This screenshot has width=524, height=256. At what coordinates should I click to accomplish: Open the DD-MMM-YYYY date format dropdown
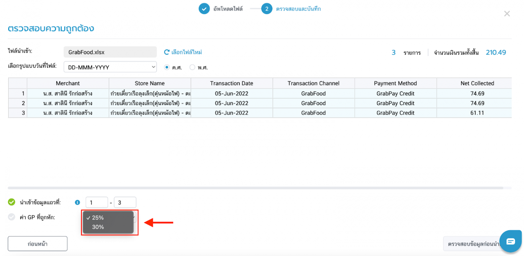click(110, 67)
